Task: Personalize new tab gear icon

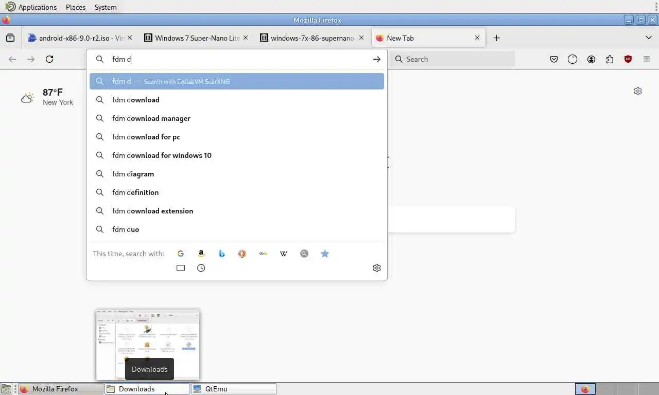Action: [x=638, y=91]
